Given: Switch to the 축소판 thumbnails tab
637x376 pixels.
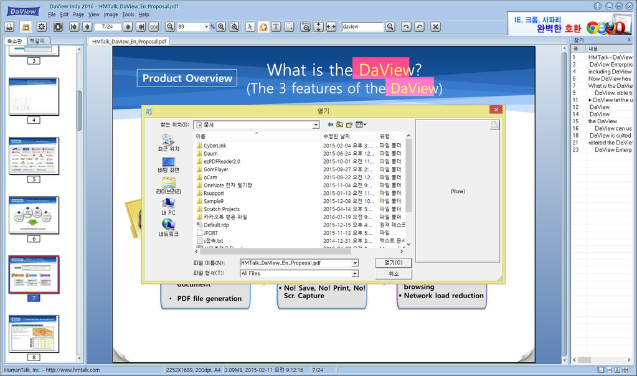Looking at the screenshot, I should pyautogui.click(x=15, y=41).
